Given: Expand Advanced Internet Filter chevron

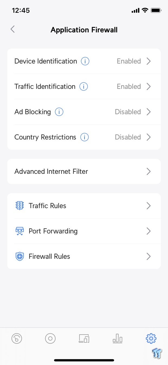Looking at the screenshot, I should [148, 171].
